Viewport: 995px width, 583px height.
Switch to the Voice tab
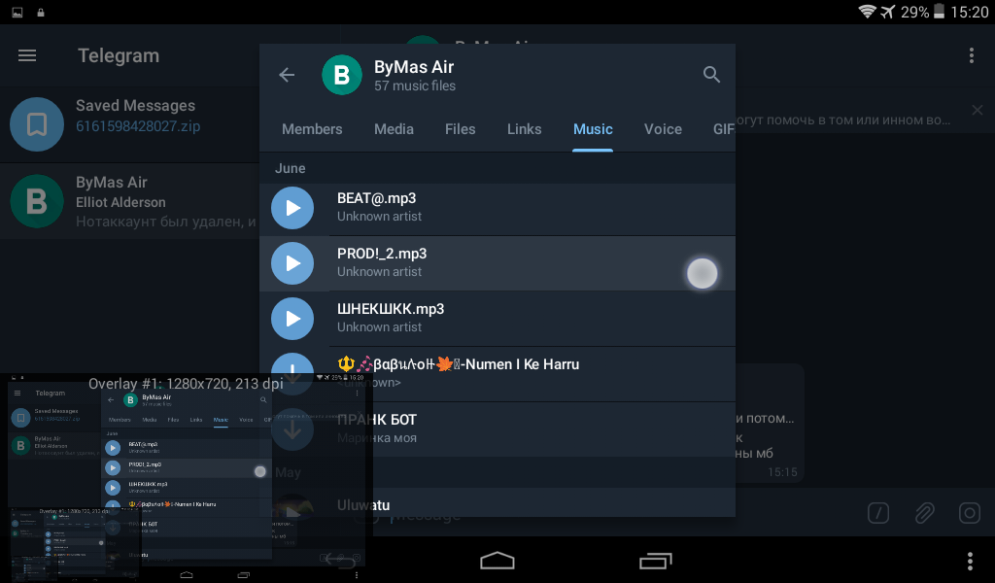coord(663,129)
